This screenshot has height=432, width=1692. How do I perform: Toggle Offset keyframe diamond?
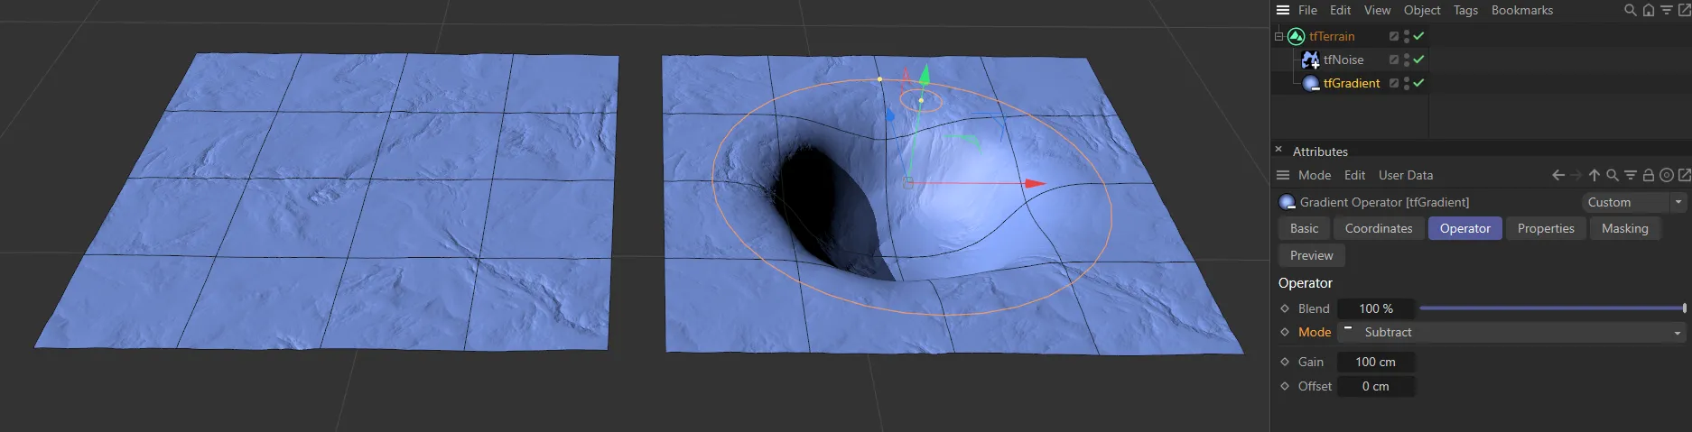[x=1285, y=386]
